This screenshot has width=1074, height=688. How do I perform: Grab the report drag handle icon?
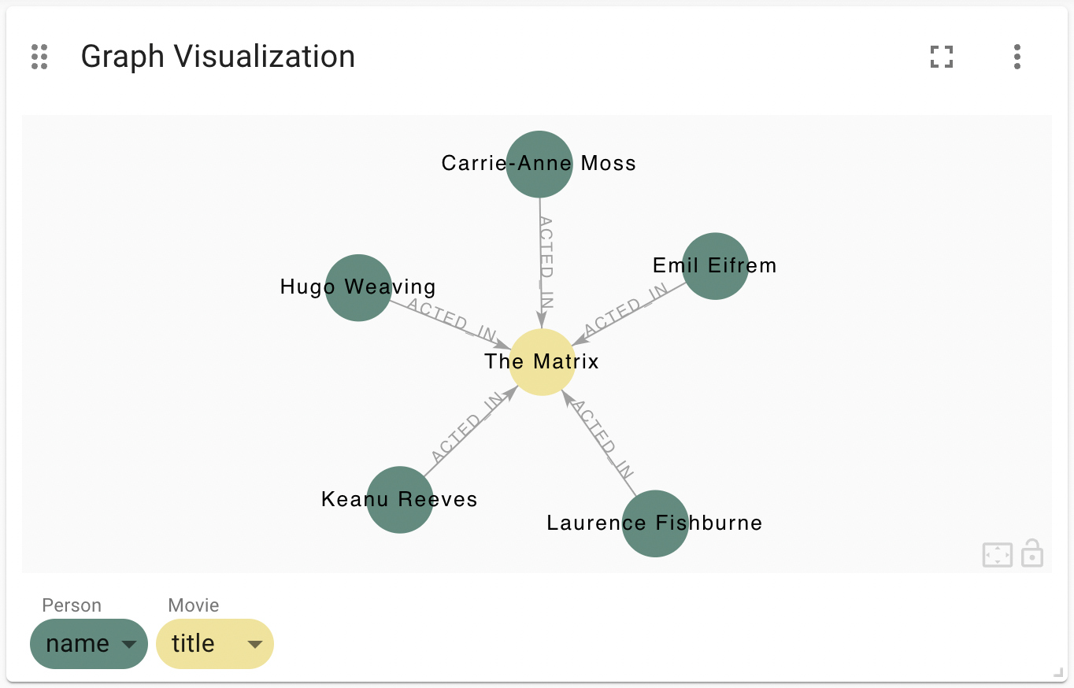click(39, 57)
